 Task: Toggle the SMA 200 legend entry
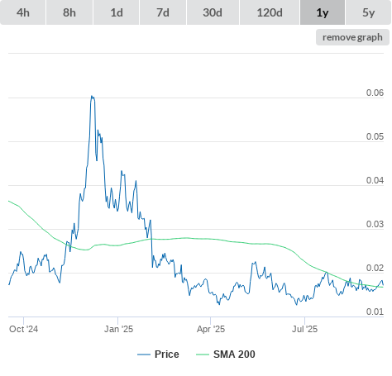(234, 355)
